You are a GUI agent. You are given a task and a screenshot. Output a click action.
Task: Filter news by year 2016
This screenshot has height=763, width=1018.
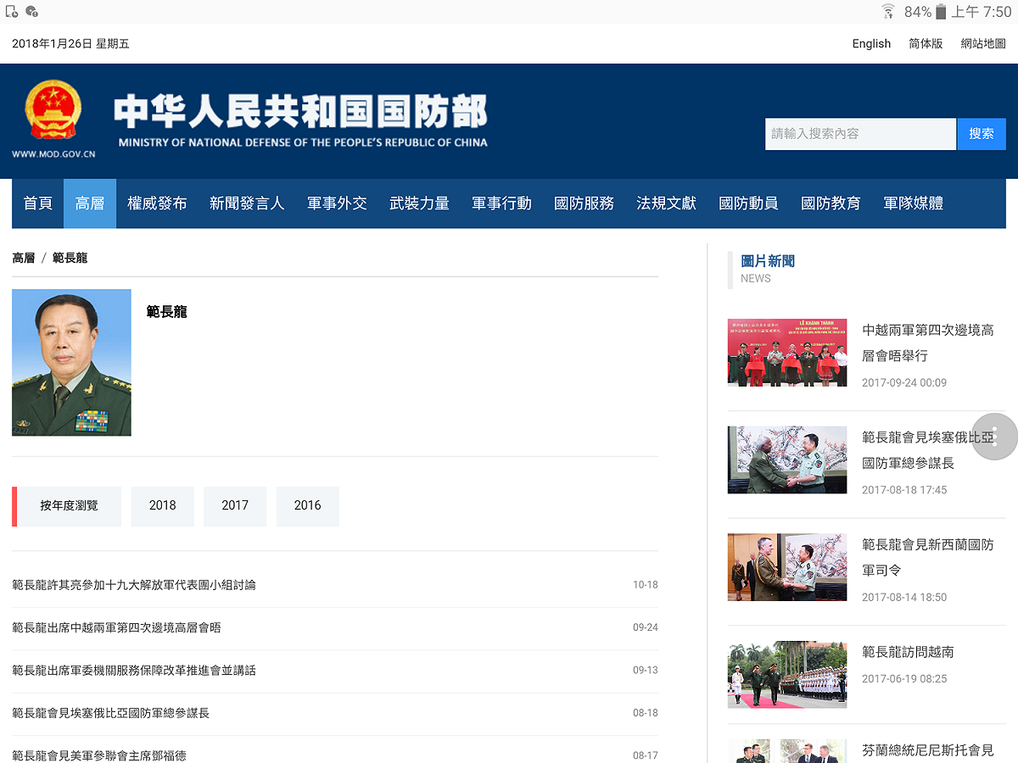pyautogui.click(x=308, y=506)
